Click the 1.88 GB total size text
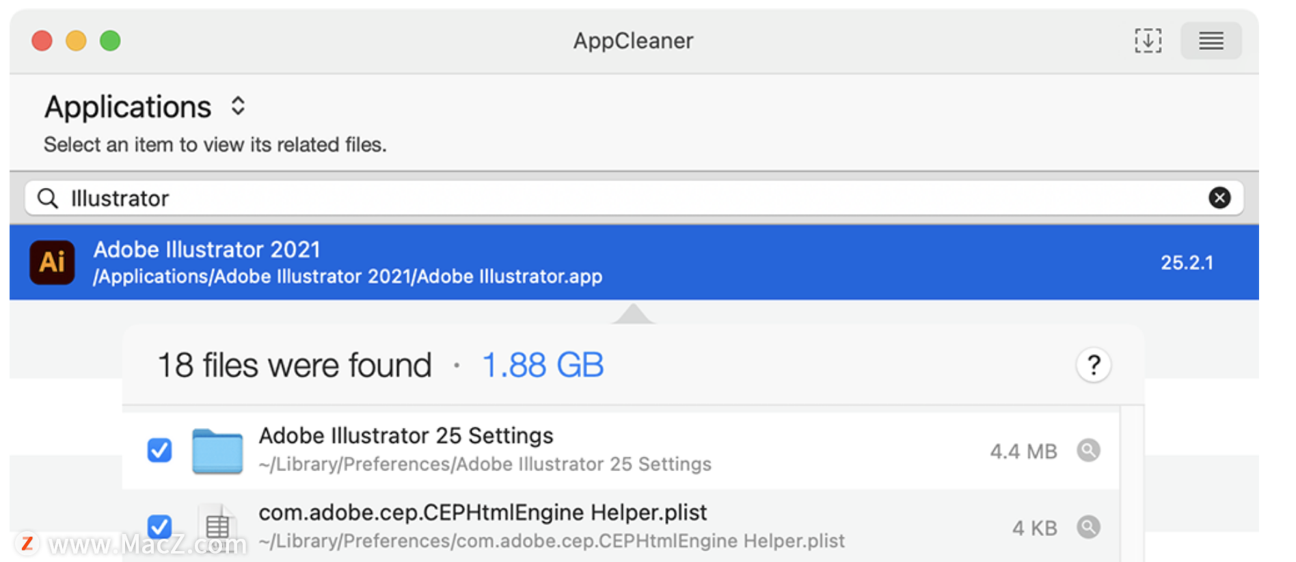Image resolution: width=1296 pixels, height=562 pixels. coord(543,365)
